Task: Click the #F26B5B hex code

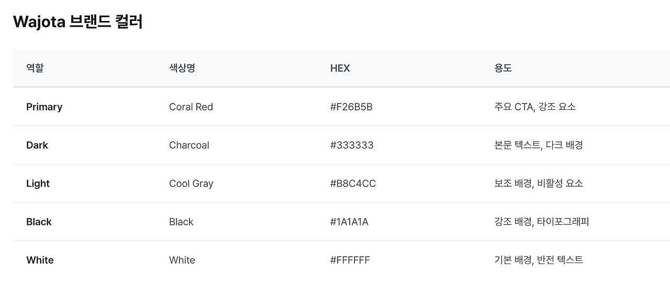Action: pyautogui.click(x=351, y=107)
